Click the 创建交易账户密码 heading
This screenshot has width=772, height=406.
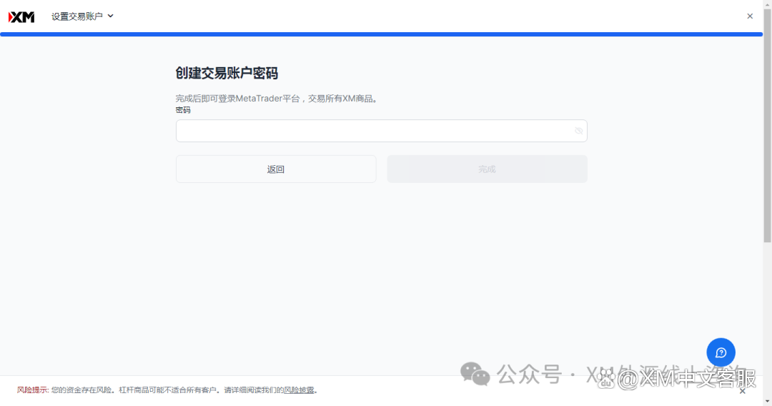tap(227, 74)
